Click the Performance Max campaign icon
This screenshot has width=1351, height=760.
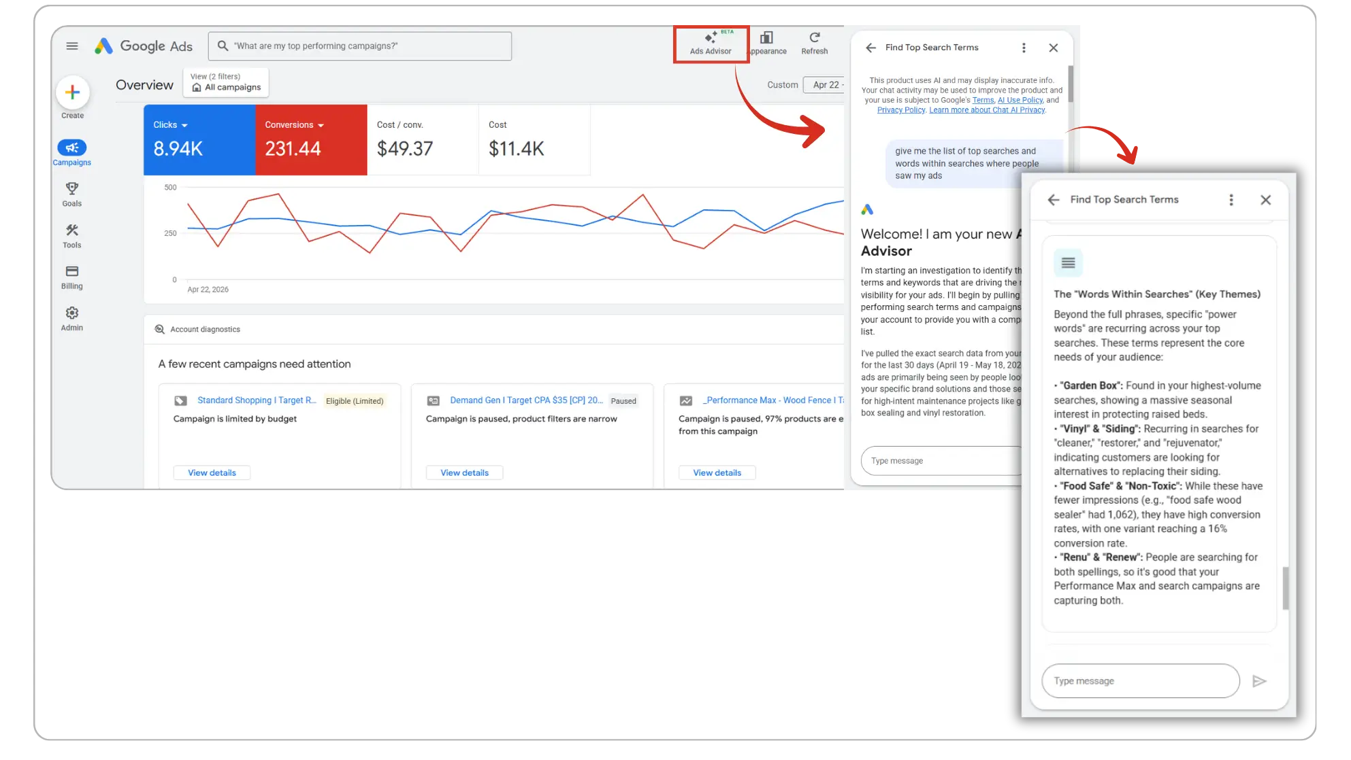(x=686, y=401)
